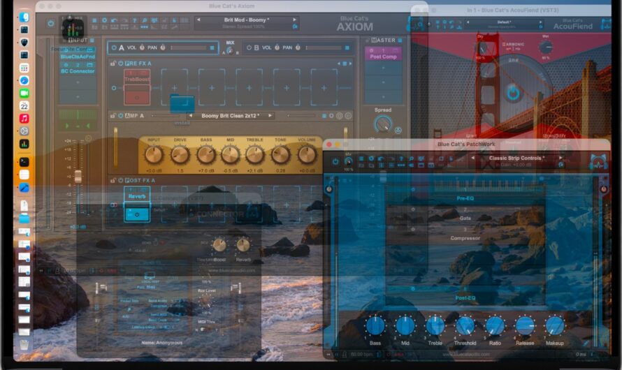Click the AMP A lock icon
Image resolution: width=622 pixels, height=370 pixels.
click(x=113, y=116)
